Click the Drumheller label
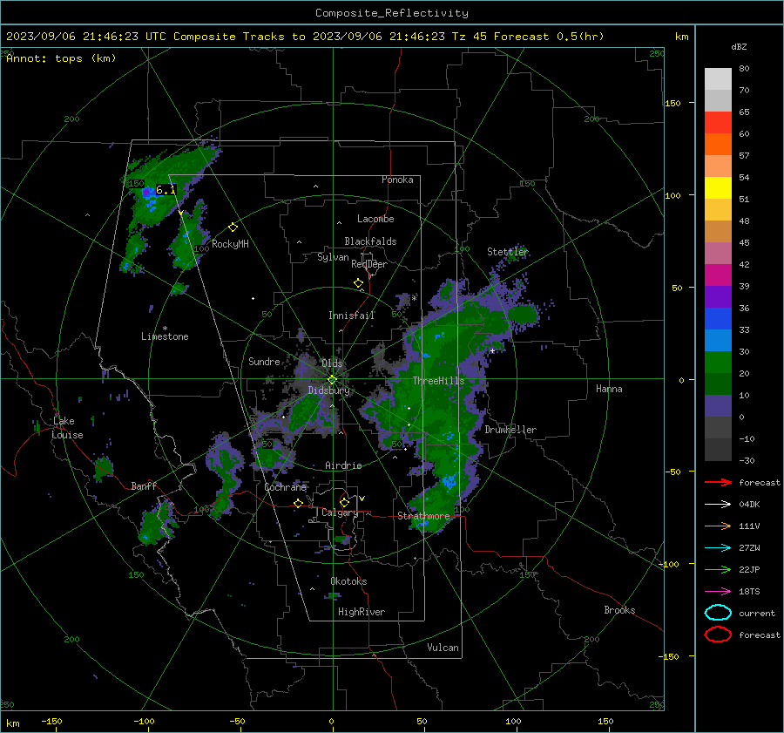The width and height of the screenshot is (784, 733). (x=510, y=430)
